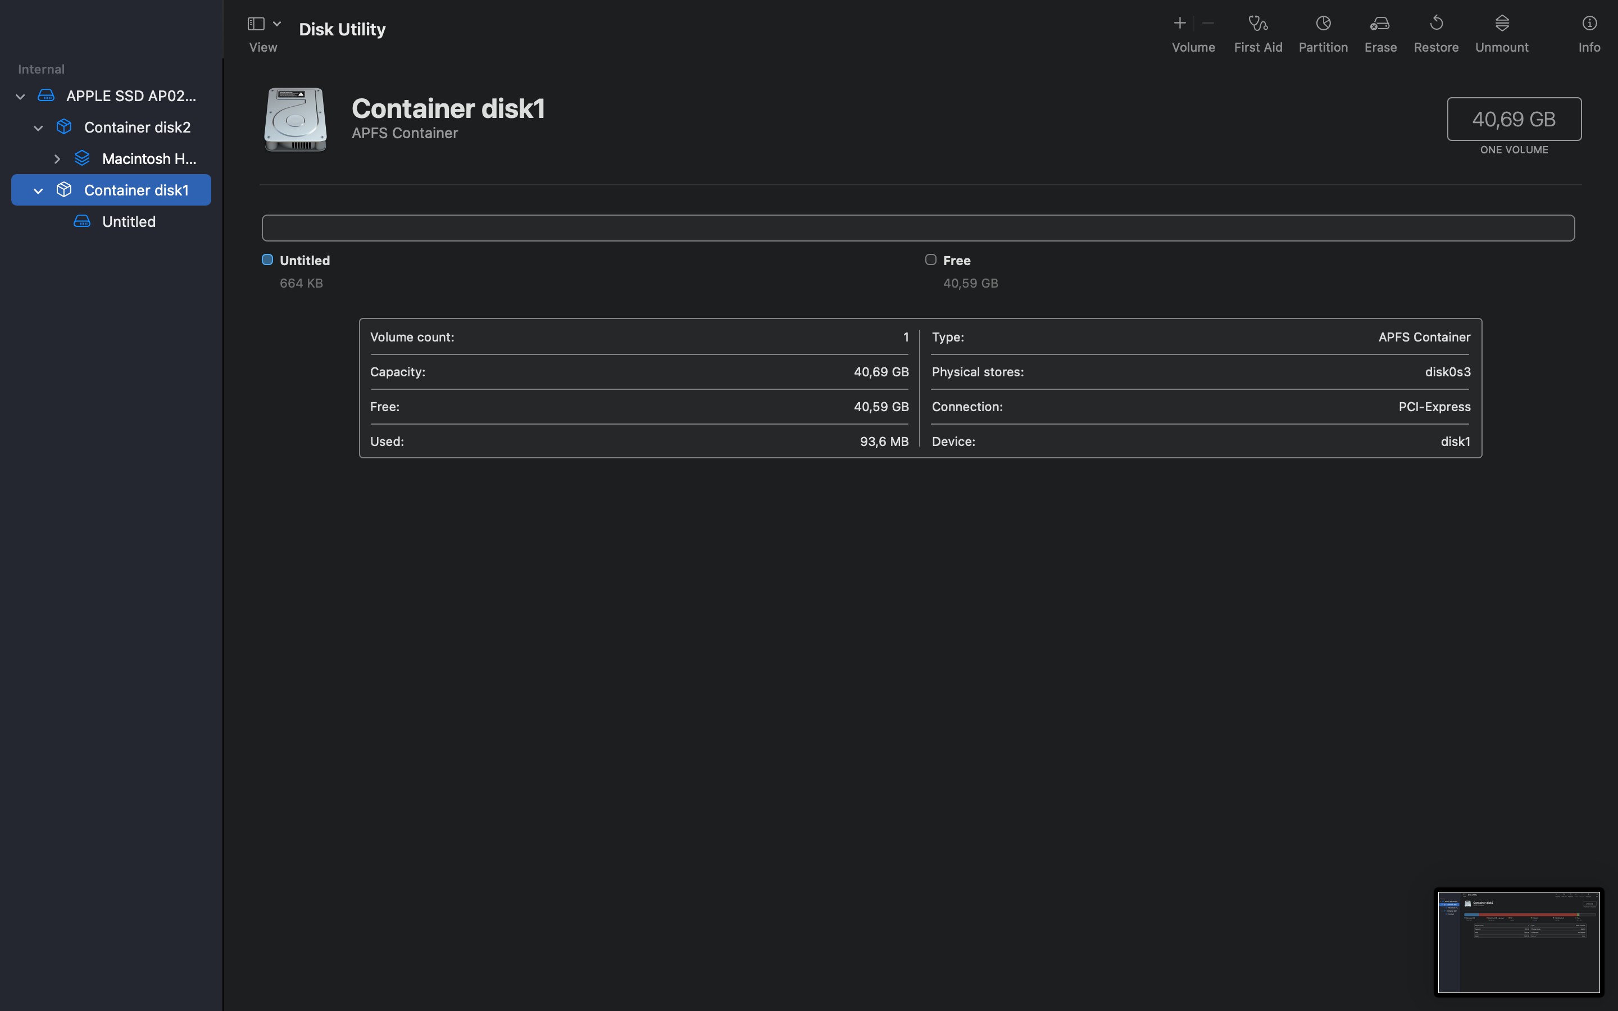Click the Disk Utility title text
Viewport: 1618px width, 1011px height.
342,29
